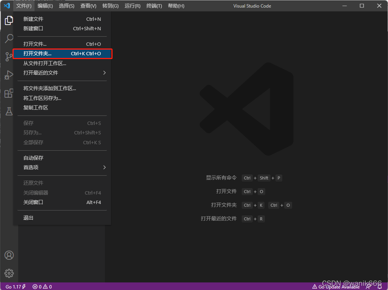Open the 终端(T) menu
Image resolution: width=388 pixels, height=290 pixels.
[x=154, y=6]
